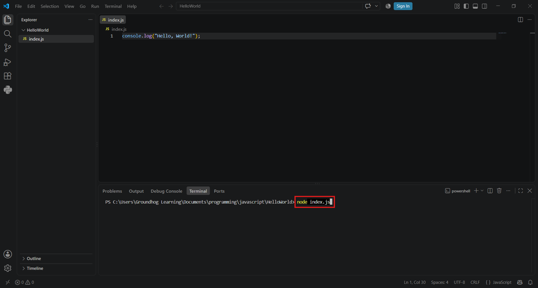Open the Run and Debug view
Viewport: 538px width, 288px height.
(x=8, y=62)
